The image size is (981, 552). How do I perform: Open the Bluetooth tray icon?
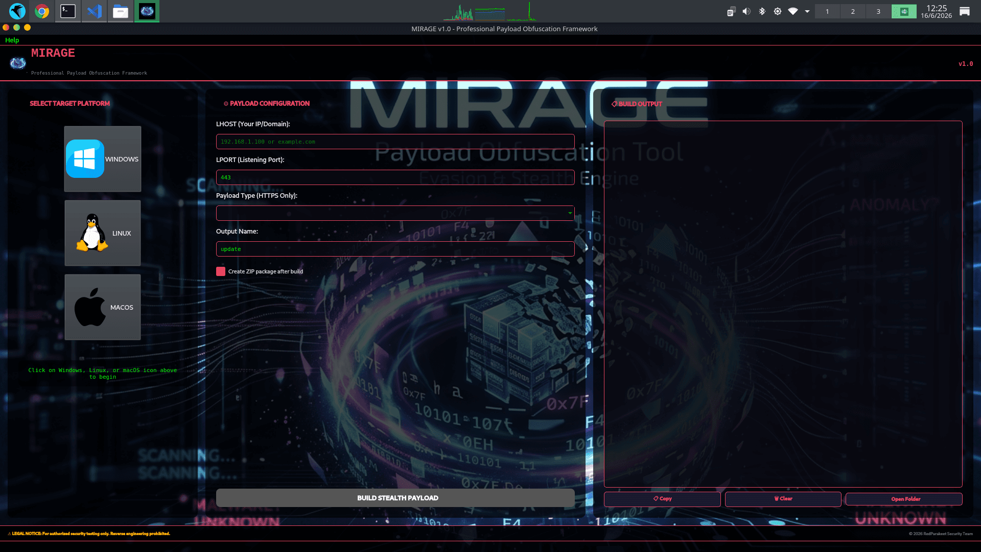[762, 11]
